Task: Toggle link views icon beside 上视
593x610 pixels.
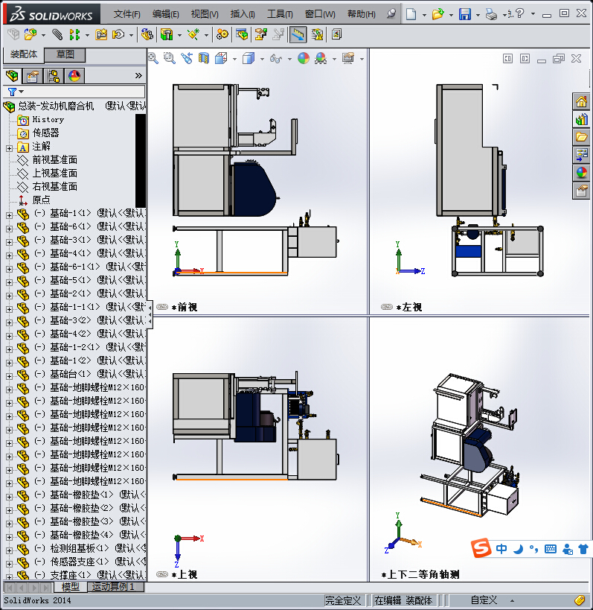Action: [162, 574]
